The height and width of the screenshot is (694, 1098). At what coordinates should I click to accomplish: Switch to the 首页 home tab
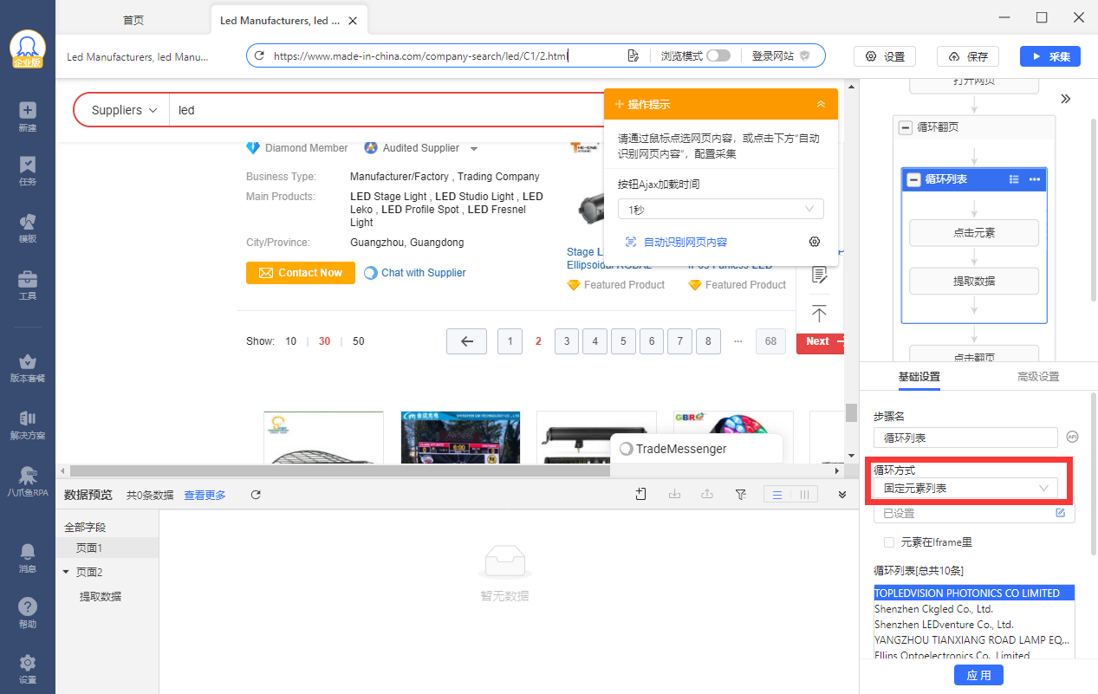point(133,20)
